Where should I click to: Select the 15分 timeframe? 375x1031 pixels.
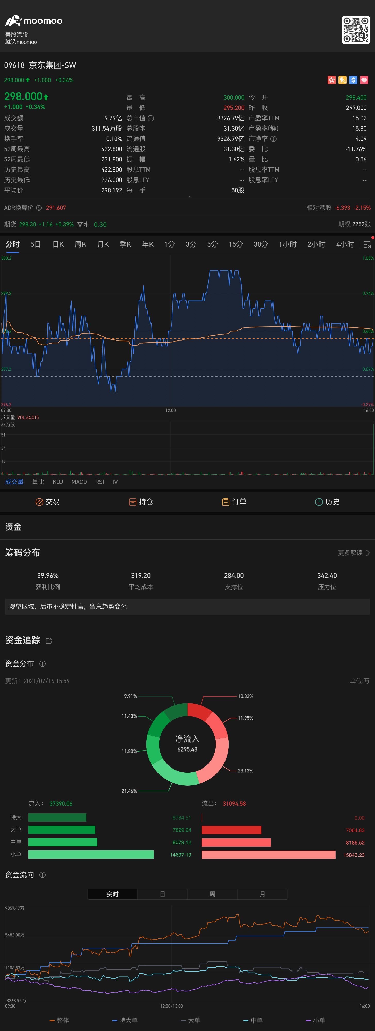tap(236, 244)
